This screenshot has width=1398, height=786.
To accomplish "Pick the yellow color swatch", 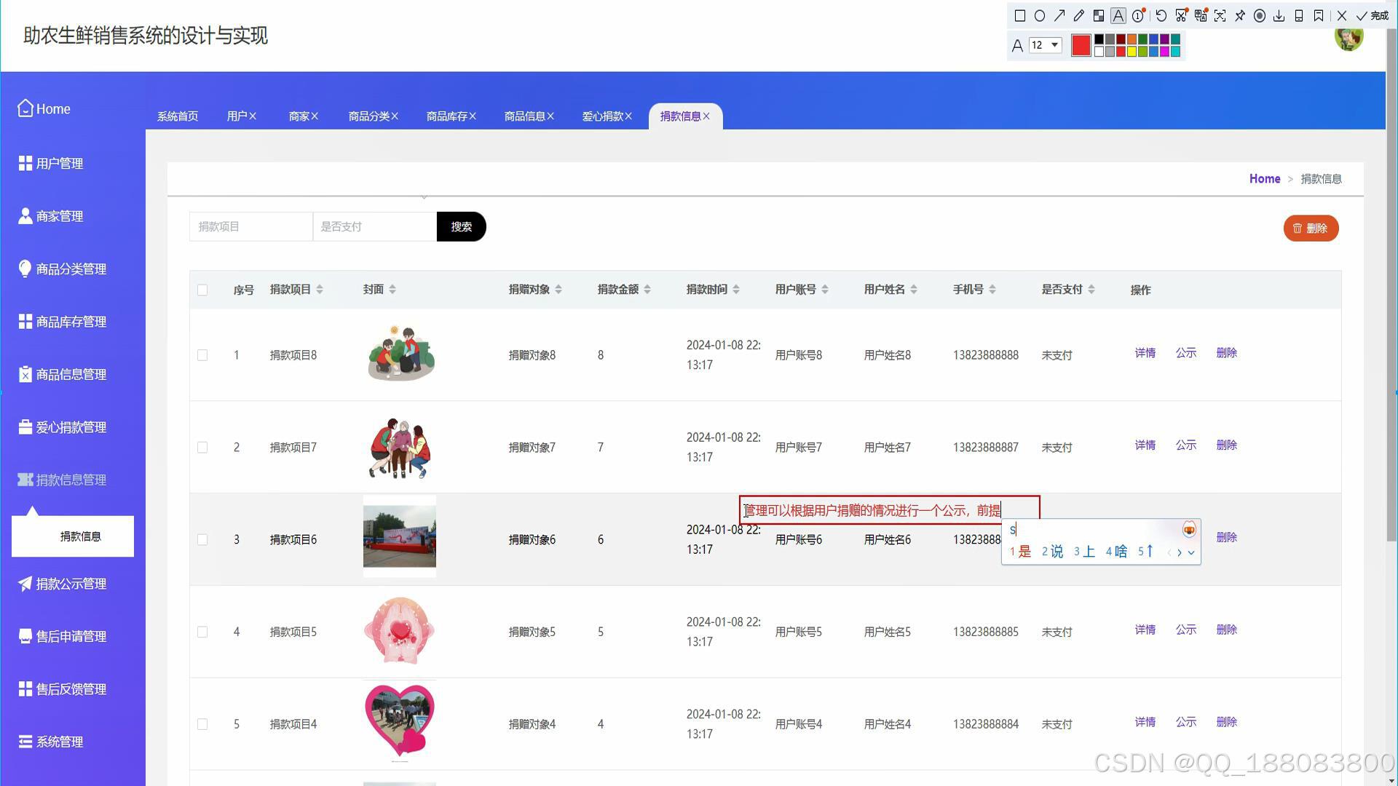I will [1132, 49].
